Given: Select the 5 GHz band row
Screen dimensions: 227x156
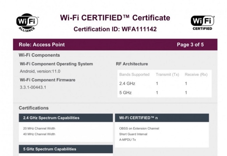Looking at the screenshot, I should (x=164, y=92).
